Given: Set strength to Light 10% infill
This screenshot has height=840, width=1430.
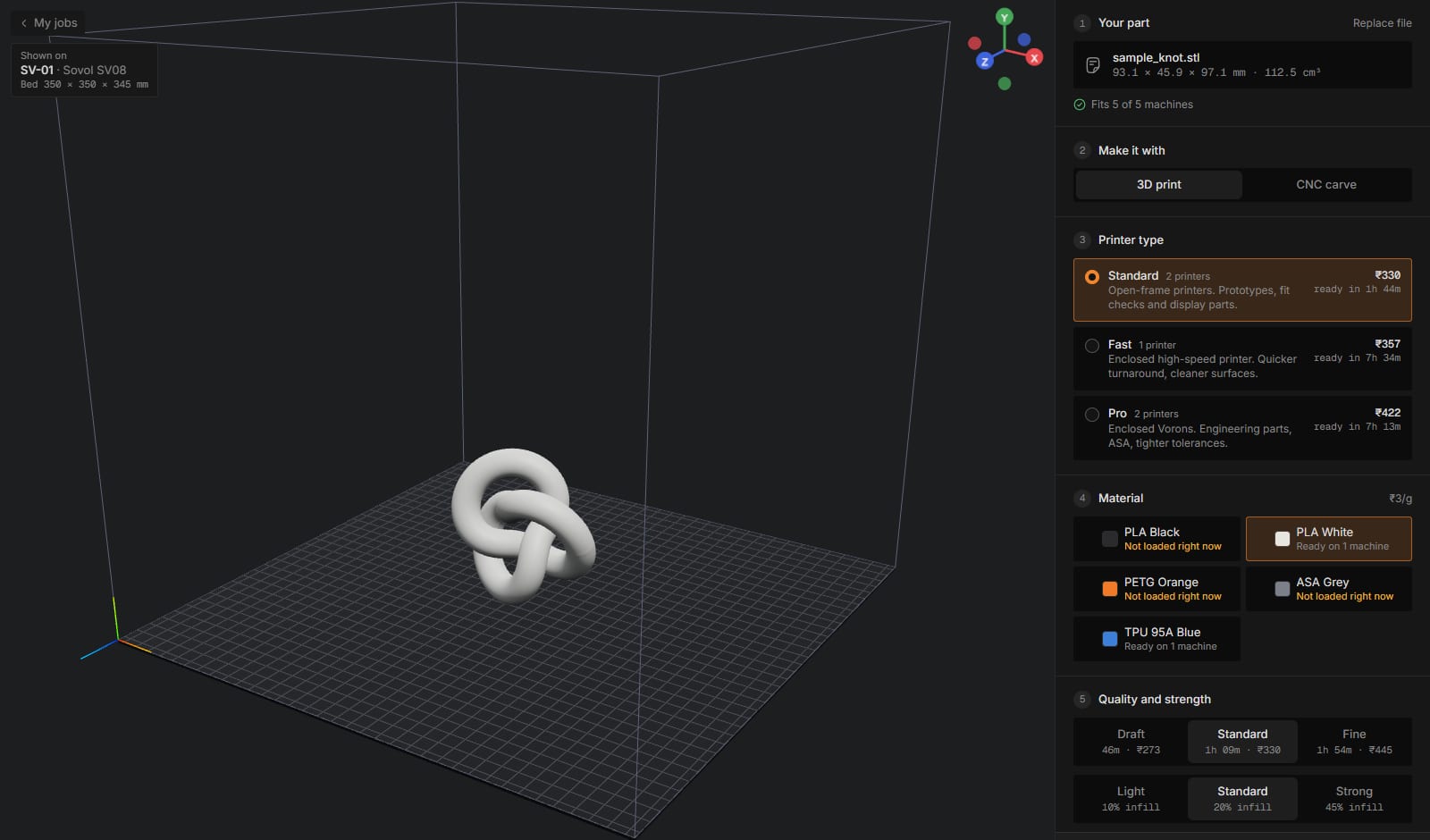Looking at the screenshot, I should coord(1131,799).
